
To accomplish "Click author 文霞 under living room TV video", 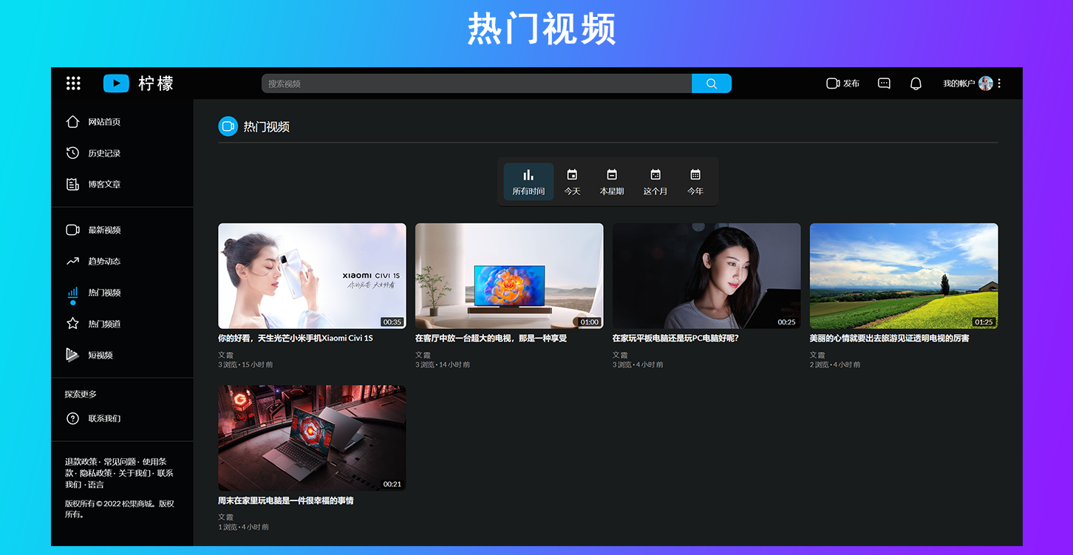I will point(423,355).
